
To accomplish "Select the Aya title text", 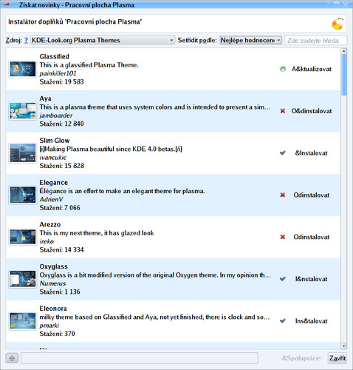I will click(x=45, y=98).
